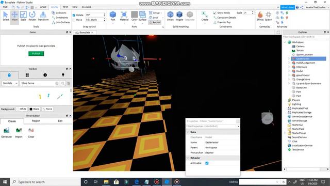Viewport: 330px width, 186px height.
Task: Activate the Move tool
Action: pyautogui.click(x=14, y=16)
